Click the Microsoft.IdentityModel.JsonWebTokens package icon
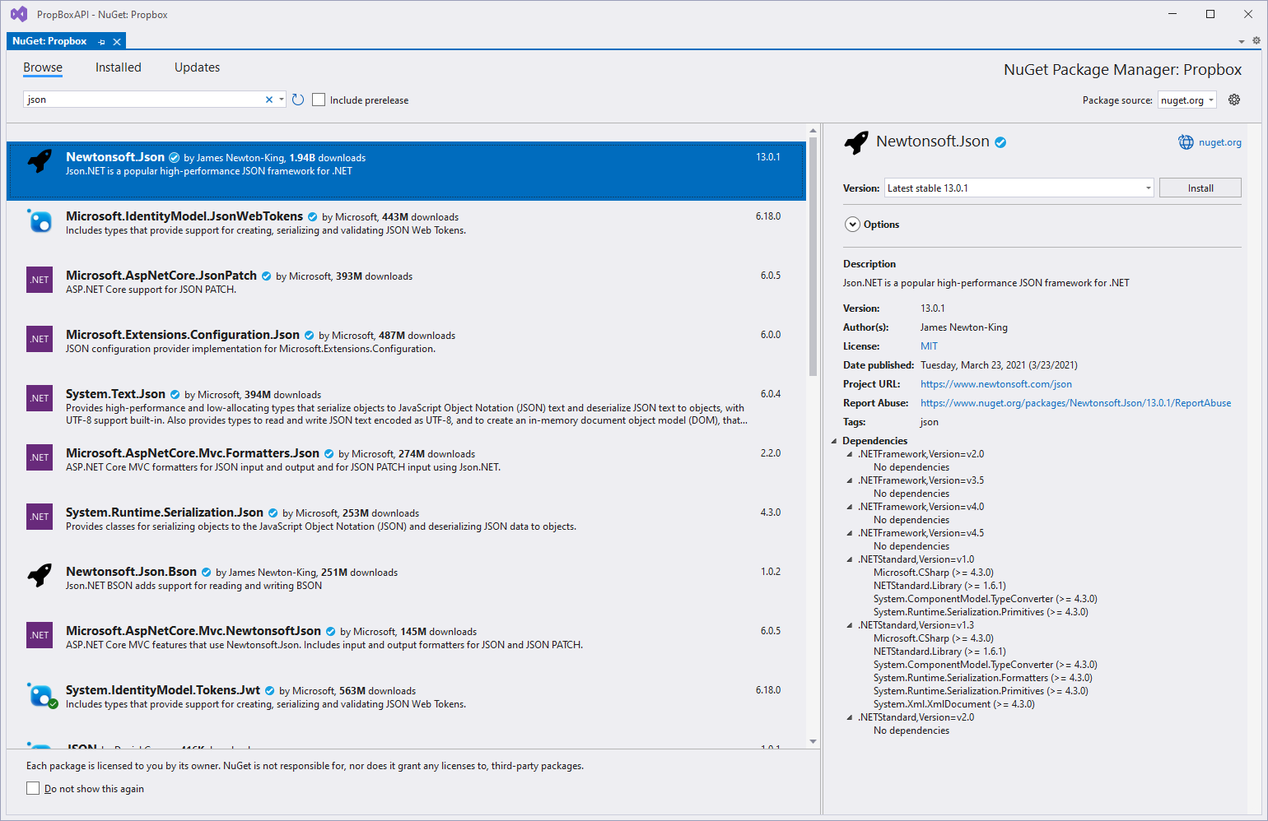 [40, 220]
